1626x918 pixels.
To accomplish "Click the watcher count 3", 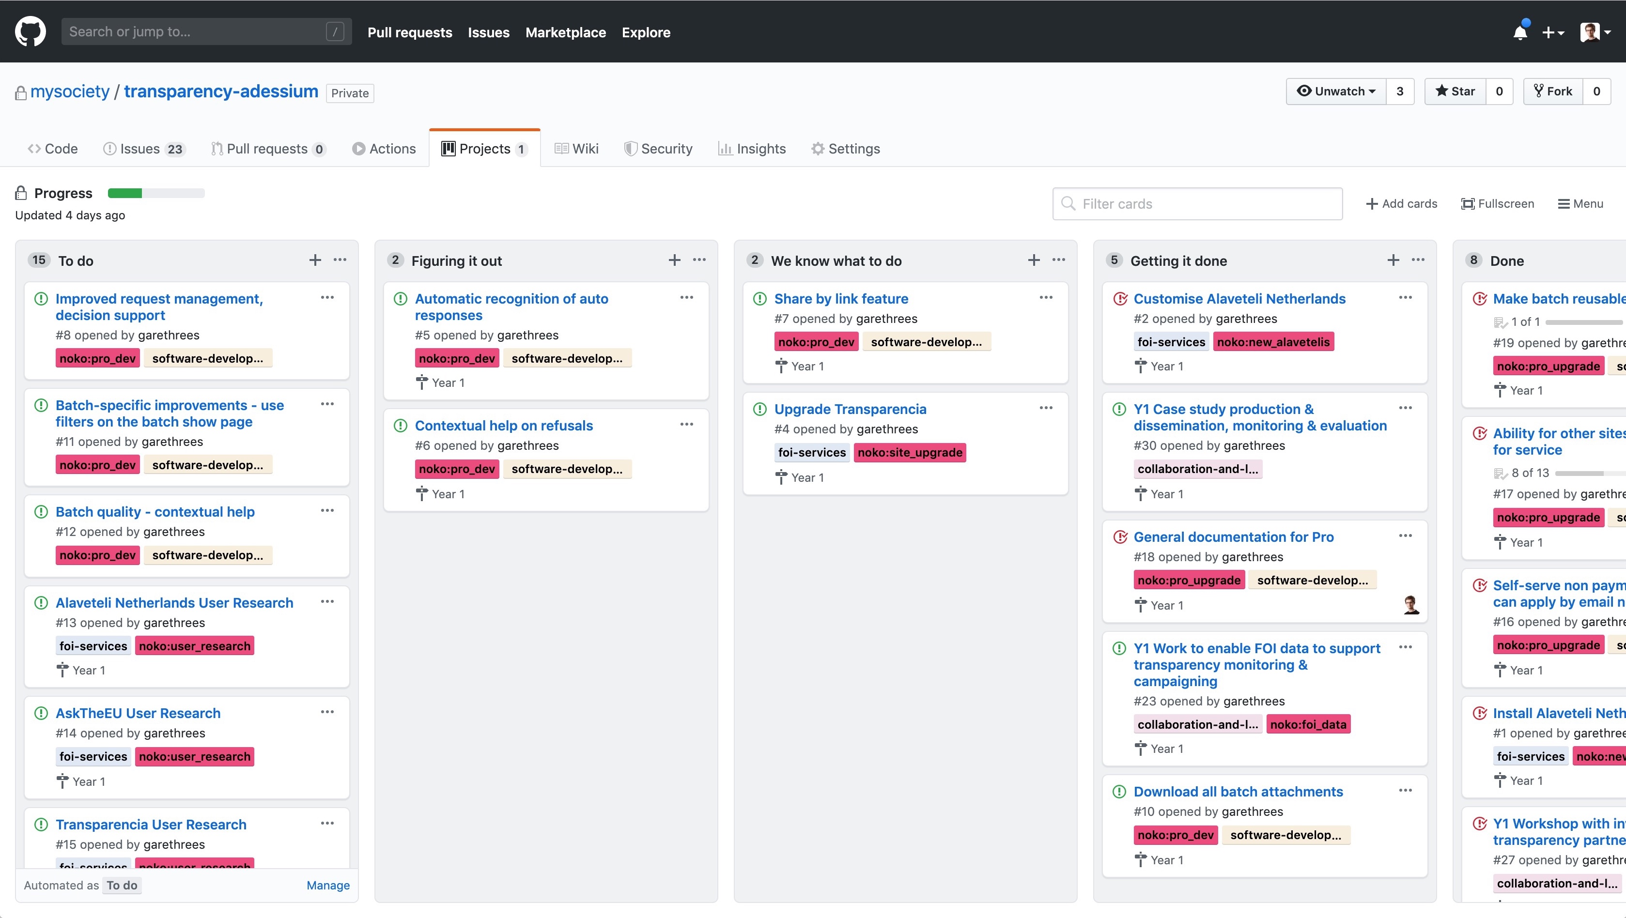I will tap(1399, 92).
